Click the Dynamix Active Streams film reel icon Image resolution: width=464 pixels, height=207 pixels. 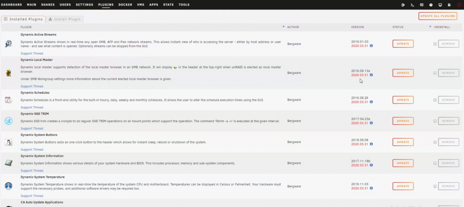pos(8,44)
